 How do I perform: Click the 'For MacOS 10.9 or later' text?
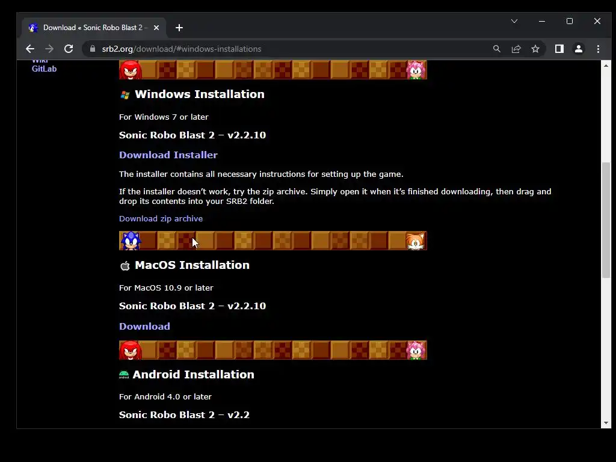166,288
